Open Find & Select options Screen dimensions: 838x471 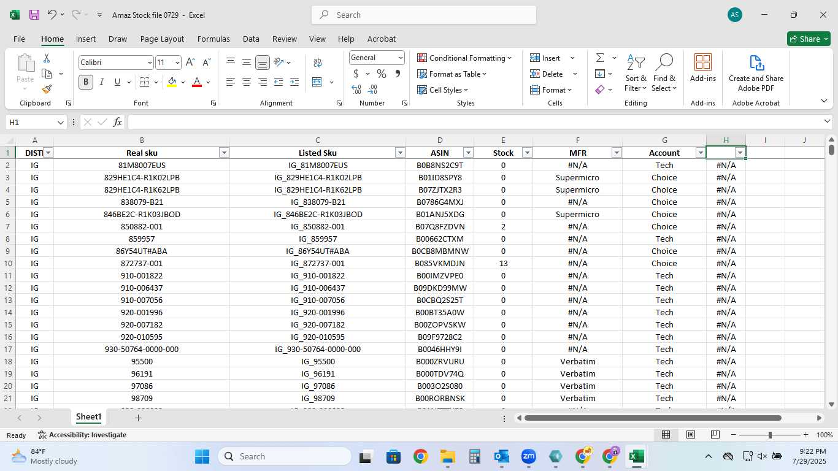pos(664,73)
